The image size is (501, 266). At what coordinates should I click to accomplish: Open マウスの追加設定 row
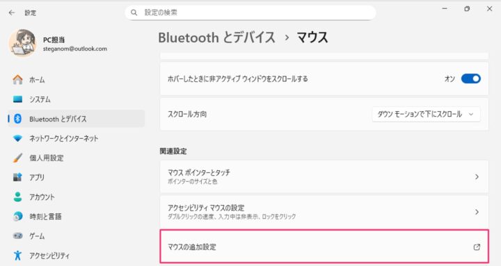(324, 247)
